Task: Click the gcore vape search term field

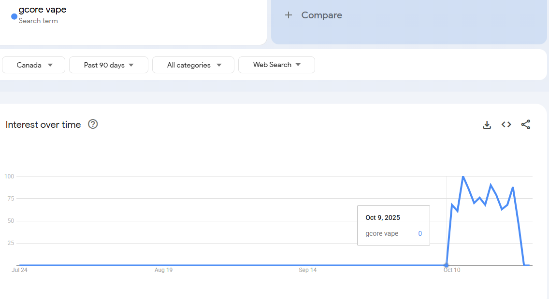Action: click(43, 10)
